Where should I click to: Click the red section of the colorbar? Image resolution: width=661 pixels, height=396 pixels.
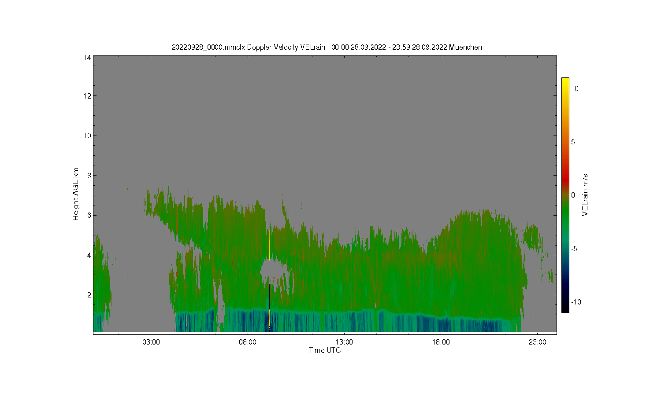tap(565, 178)
